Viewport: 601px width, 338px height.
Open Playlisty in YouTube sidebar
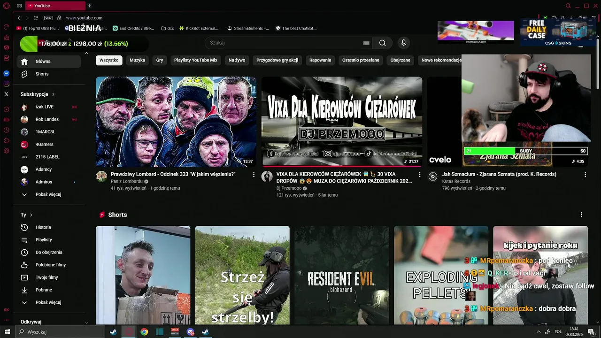pos(49,240)
